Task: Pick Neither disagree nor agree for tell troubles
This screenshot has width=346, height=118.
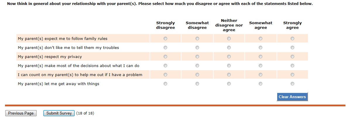Action: (x=229, y=47)
